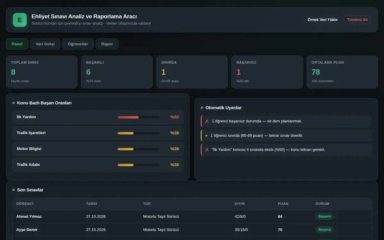Click the İlk Yardım progress bar
Viewport: 384px width, 240px height.
(139, 117)
